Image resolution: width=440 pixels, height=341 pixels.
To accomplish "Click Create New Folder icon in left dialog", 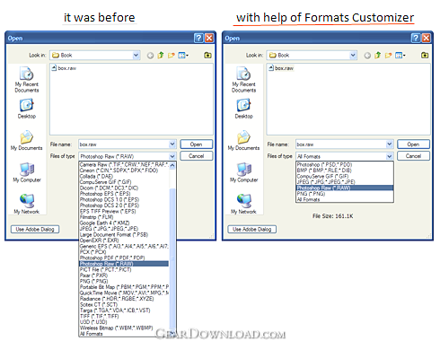I will [172, 56].
